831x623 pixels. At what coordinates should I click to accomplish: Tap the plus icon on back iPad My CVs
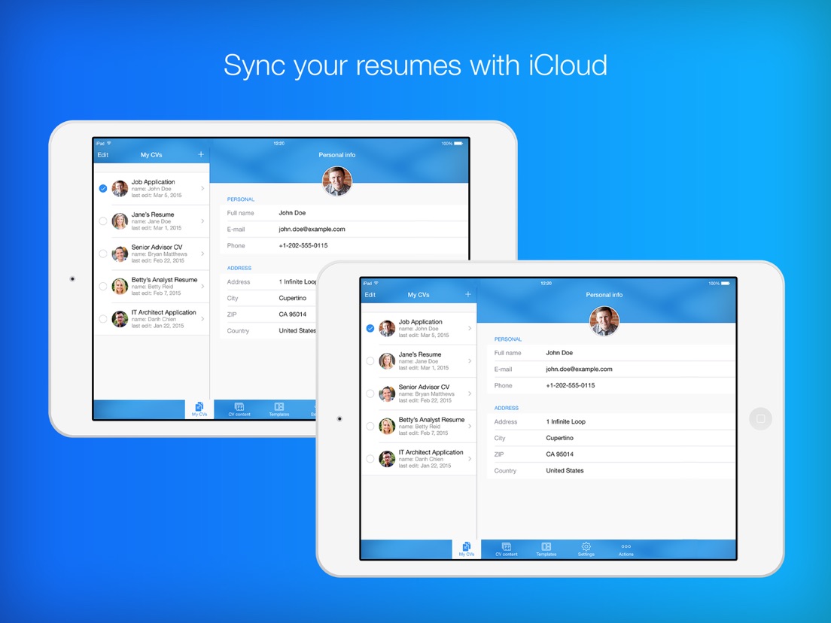[x=201, y=154]
